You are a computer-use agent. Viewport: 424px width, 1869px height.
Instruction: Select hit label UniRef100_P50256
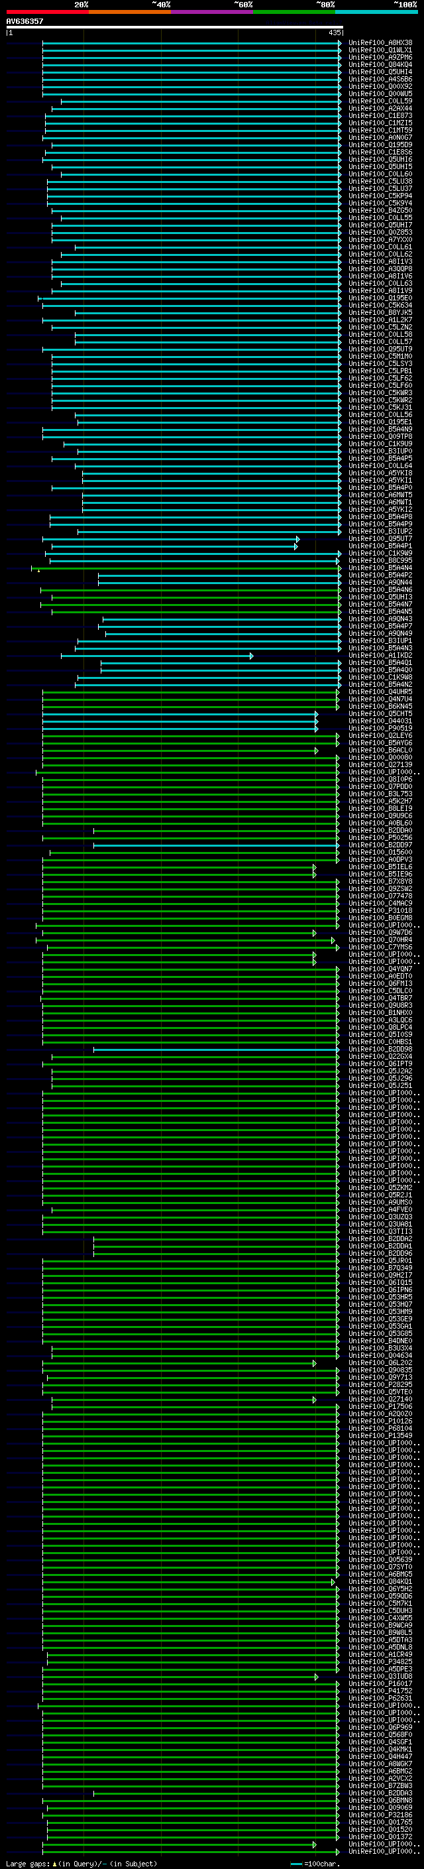coord(380,838)
